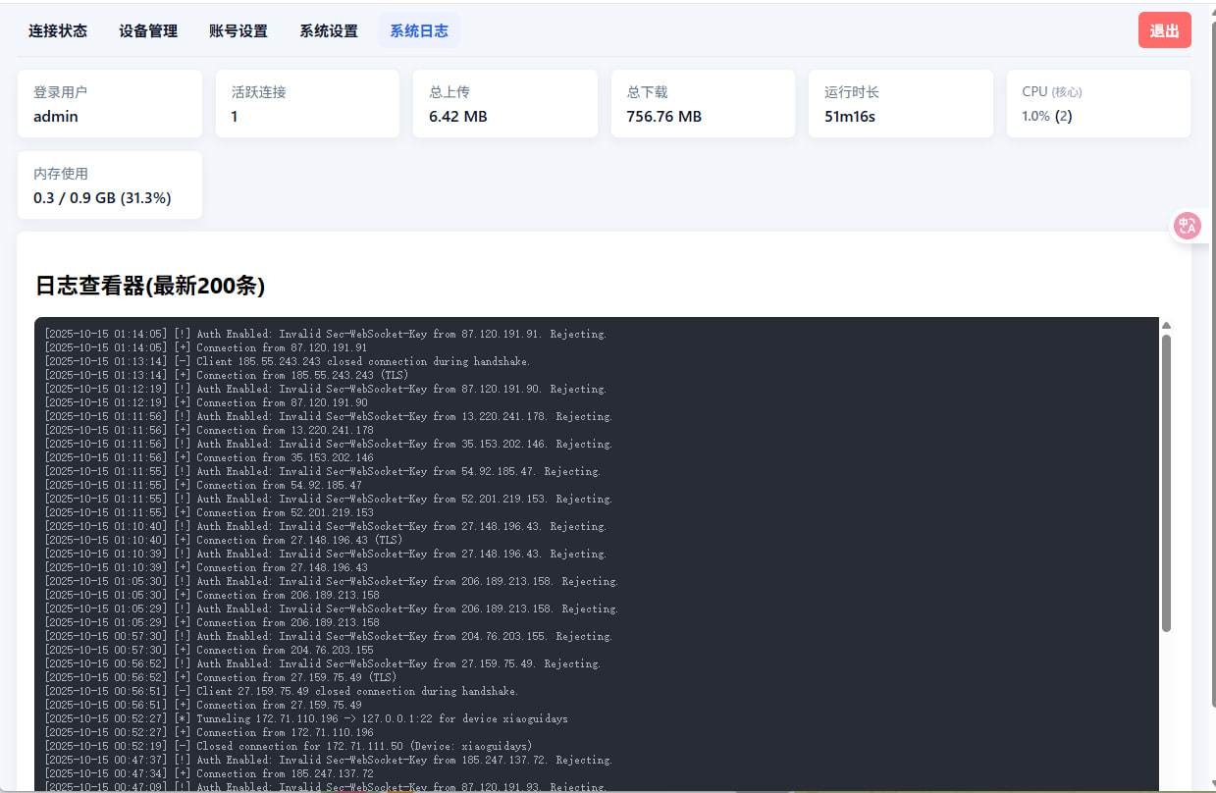Go to 系统设置 tab

[329, 30]
